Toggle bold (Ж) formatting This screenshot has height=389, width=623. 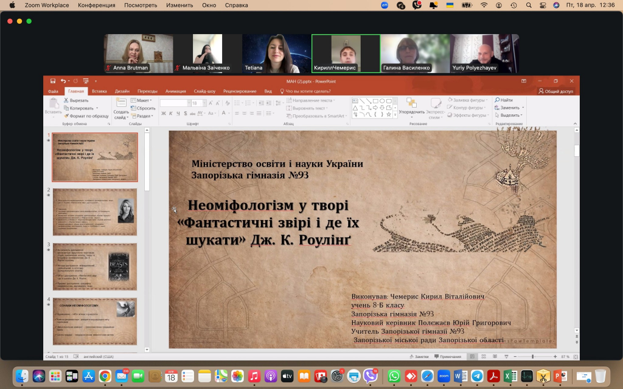point(163,113)
